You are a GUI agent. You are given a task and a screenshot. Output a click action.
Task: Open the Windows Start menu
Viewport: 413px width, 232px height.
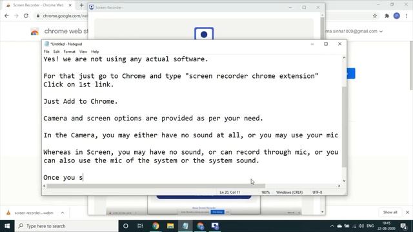coord(7,226)
